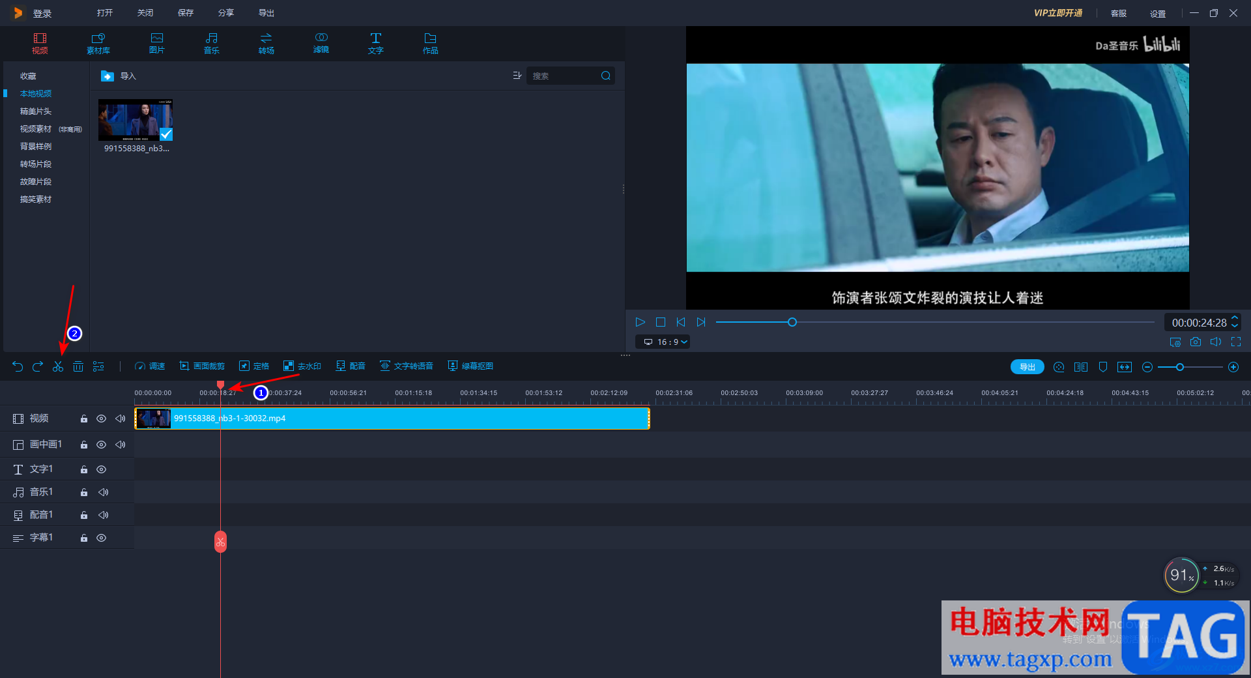Click the 保存 menu item

[x=186, y=13]
